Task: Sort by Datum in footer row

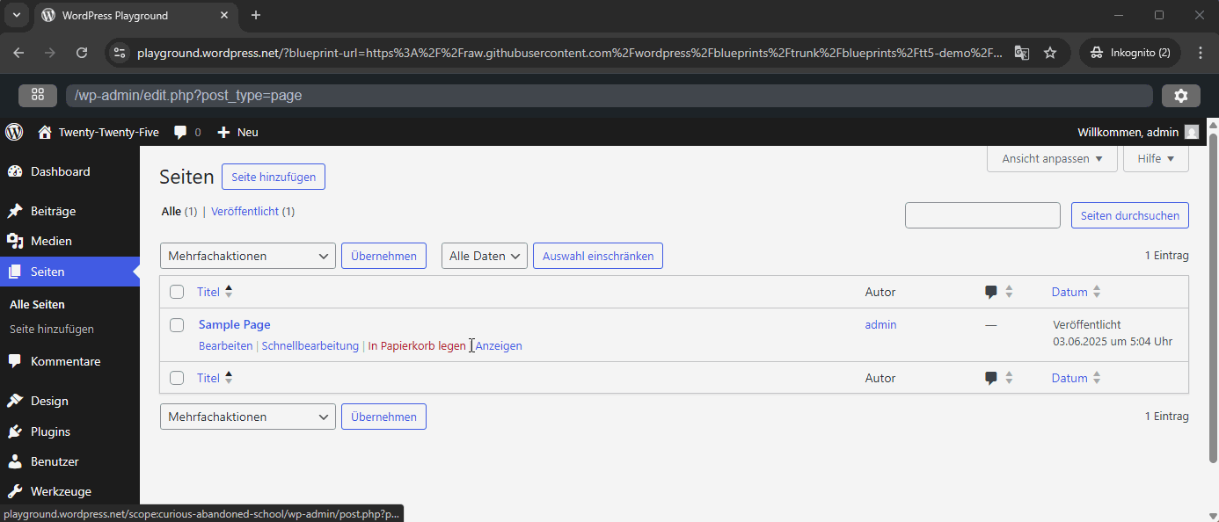Action: (x=1077, y=378)
